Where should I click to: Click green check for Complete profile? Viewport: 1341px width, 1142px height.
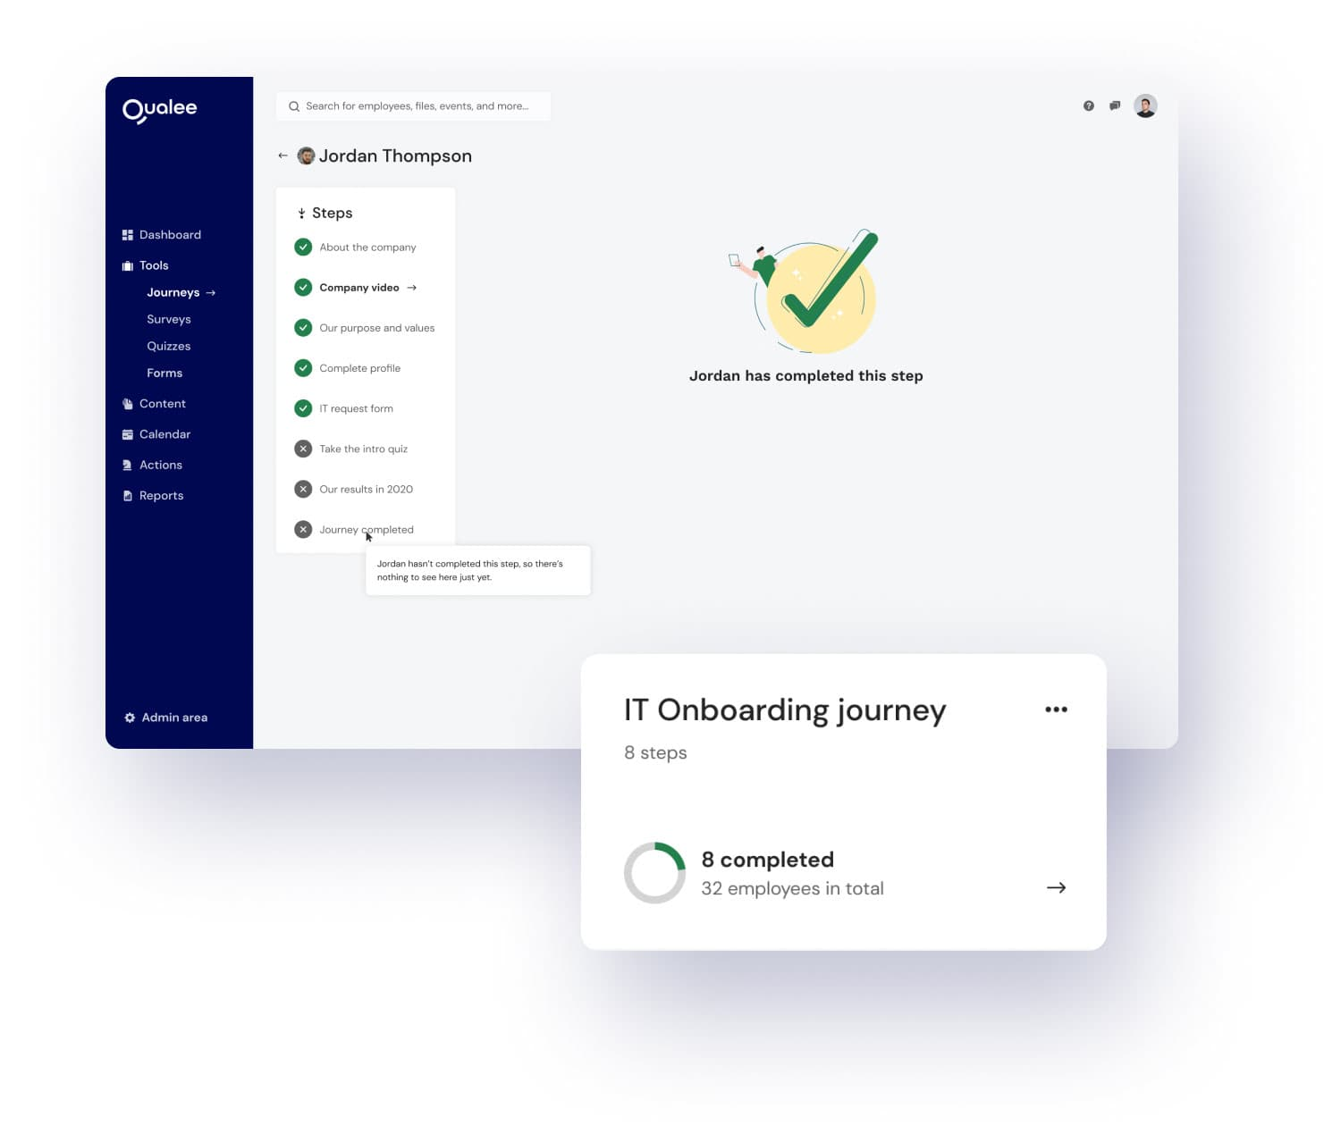[x=303, y=368]
